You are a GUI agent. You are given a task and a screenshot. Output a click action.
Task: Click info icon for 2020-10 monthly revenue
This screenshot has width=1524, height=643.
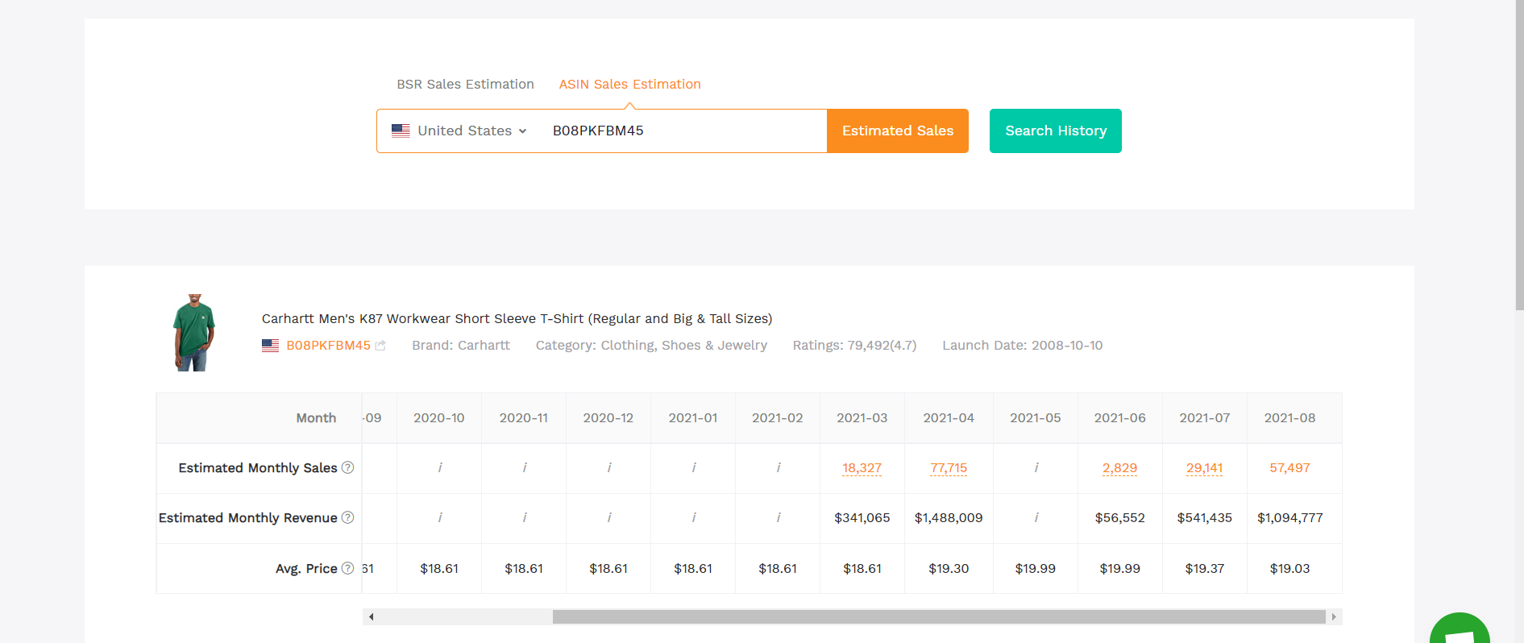pos(440,517)
